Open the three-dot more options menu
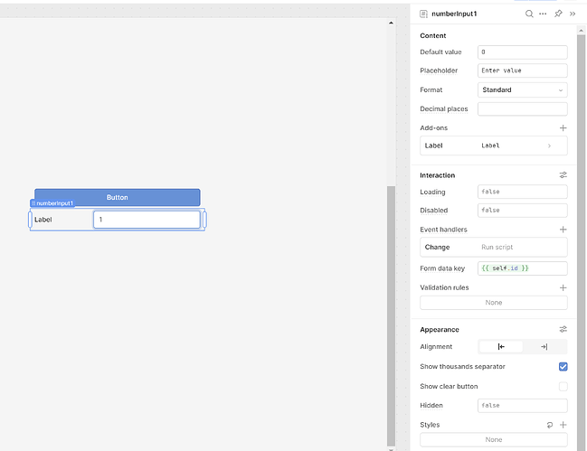 click(543, 14)
